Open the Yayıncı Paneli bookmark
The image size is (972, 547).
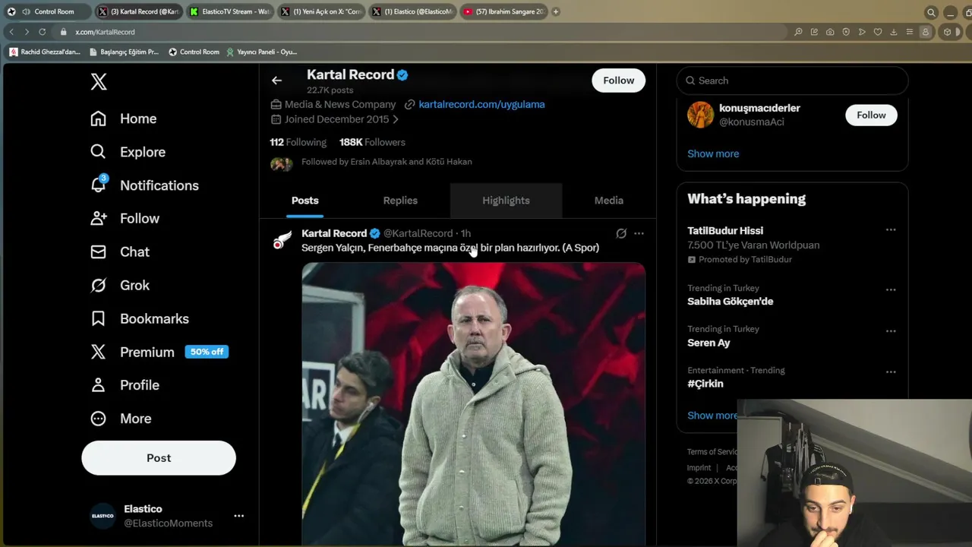[x=261, y=52]
